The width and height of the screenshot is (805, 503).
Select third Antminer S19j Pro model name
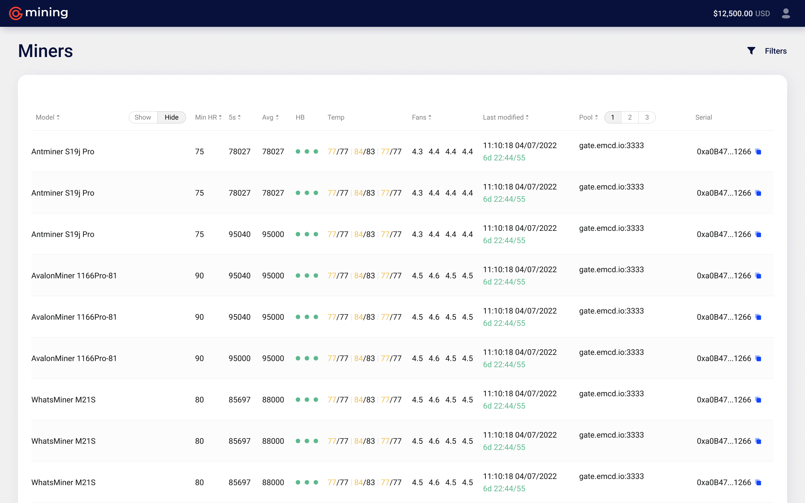(x=63, y=234)
